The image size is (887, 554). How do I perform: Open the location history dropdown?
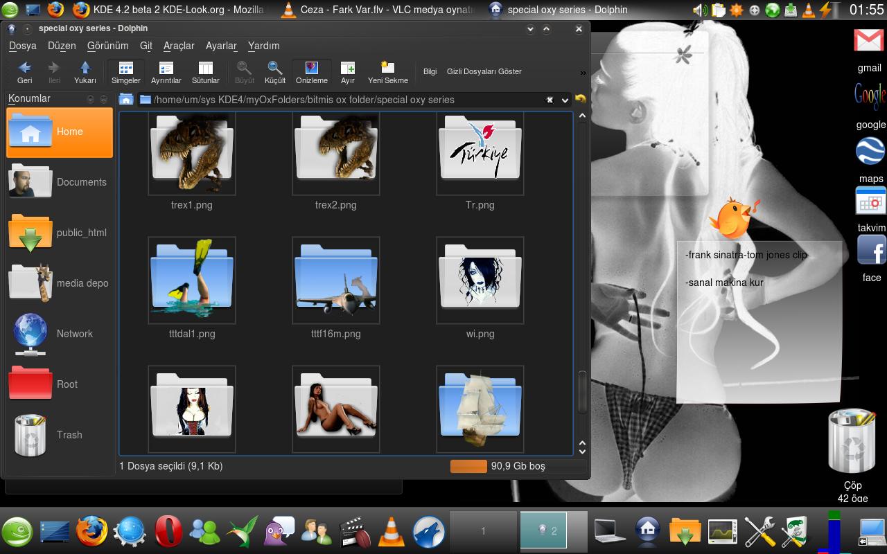[x=565, y=100]
